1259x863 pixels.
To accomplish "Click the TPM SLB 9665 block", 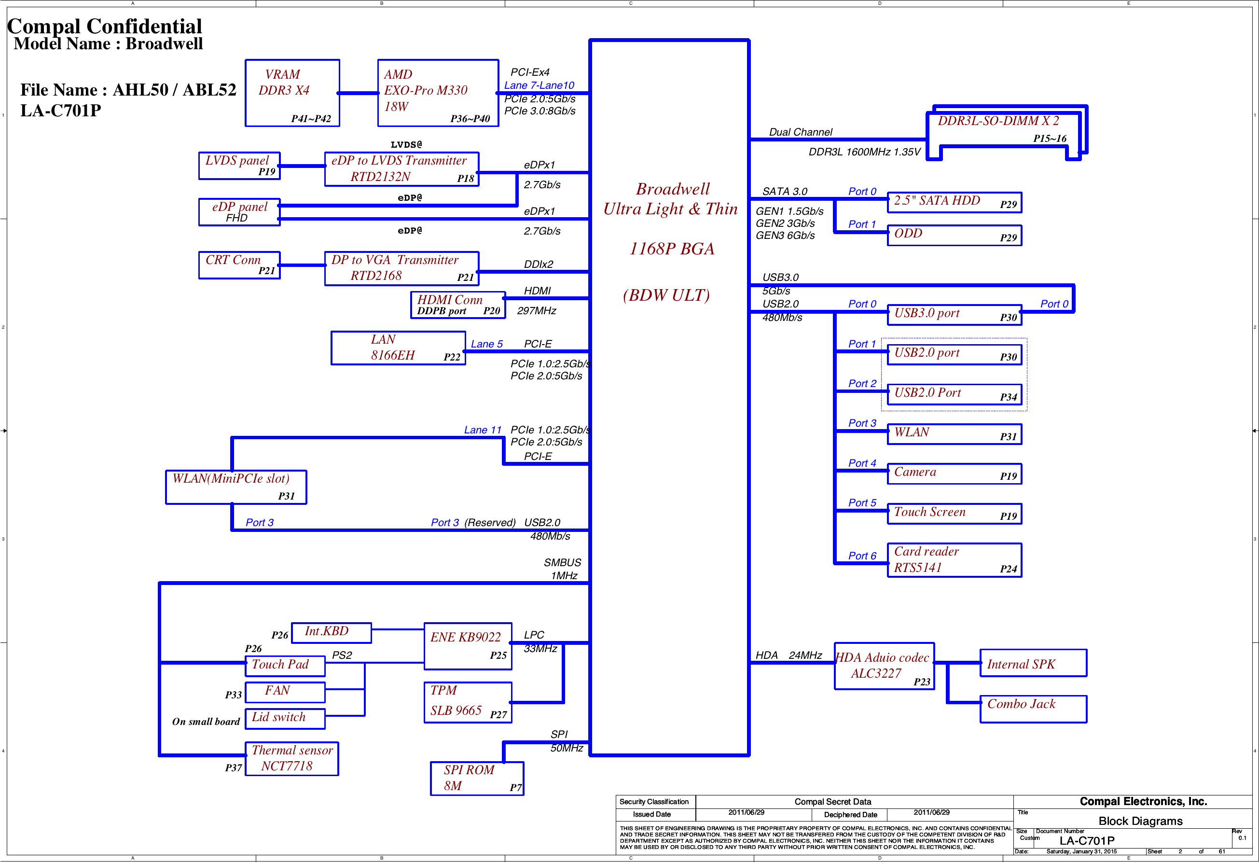I will coord(468,702).
